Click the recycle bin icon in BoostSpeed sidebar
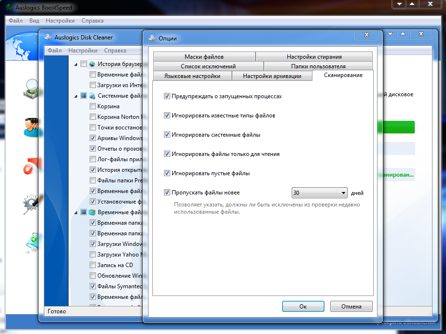The image size is (446, 334). click(x=32, y=243)
